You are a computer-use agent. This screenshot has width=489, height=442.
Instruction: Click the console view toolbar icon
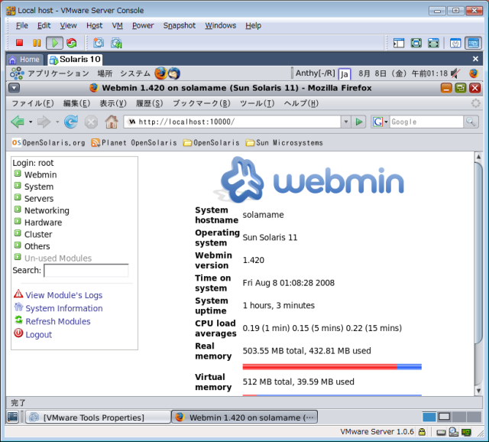coord(473,43)
